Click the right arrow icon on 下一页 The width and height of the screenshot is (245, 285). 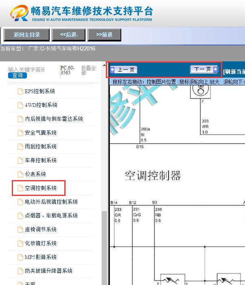pos(215,69)
